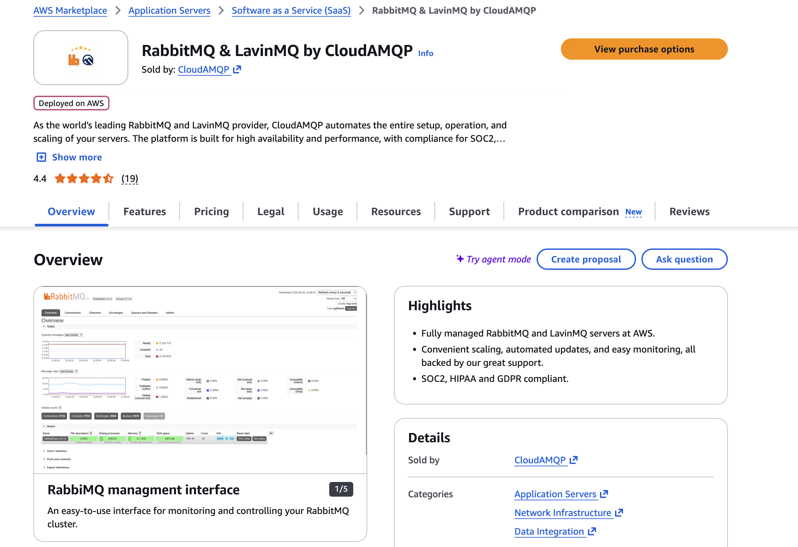Viewport: 798px width, 547px height.
Task: Open Software as a Service (SaaS) breadcrumb
Action: [291, 10]
